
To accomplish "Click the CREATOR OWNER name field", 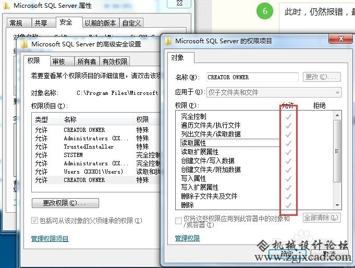I will point(252,77).
